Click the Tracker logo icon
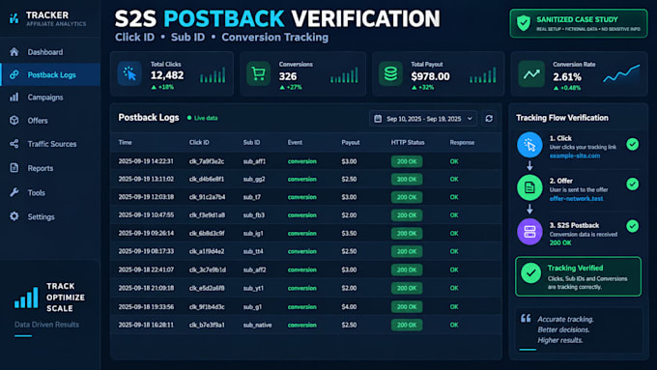This screenshot has width=657, height=370. pos(14,18)
